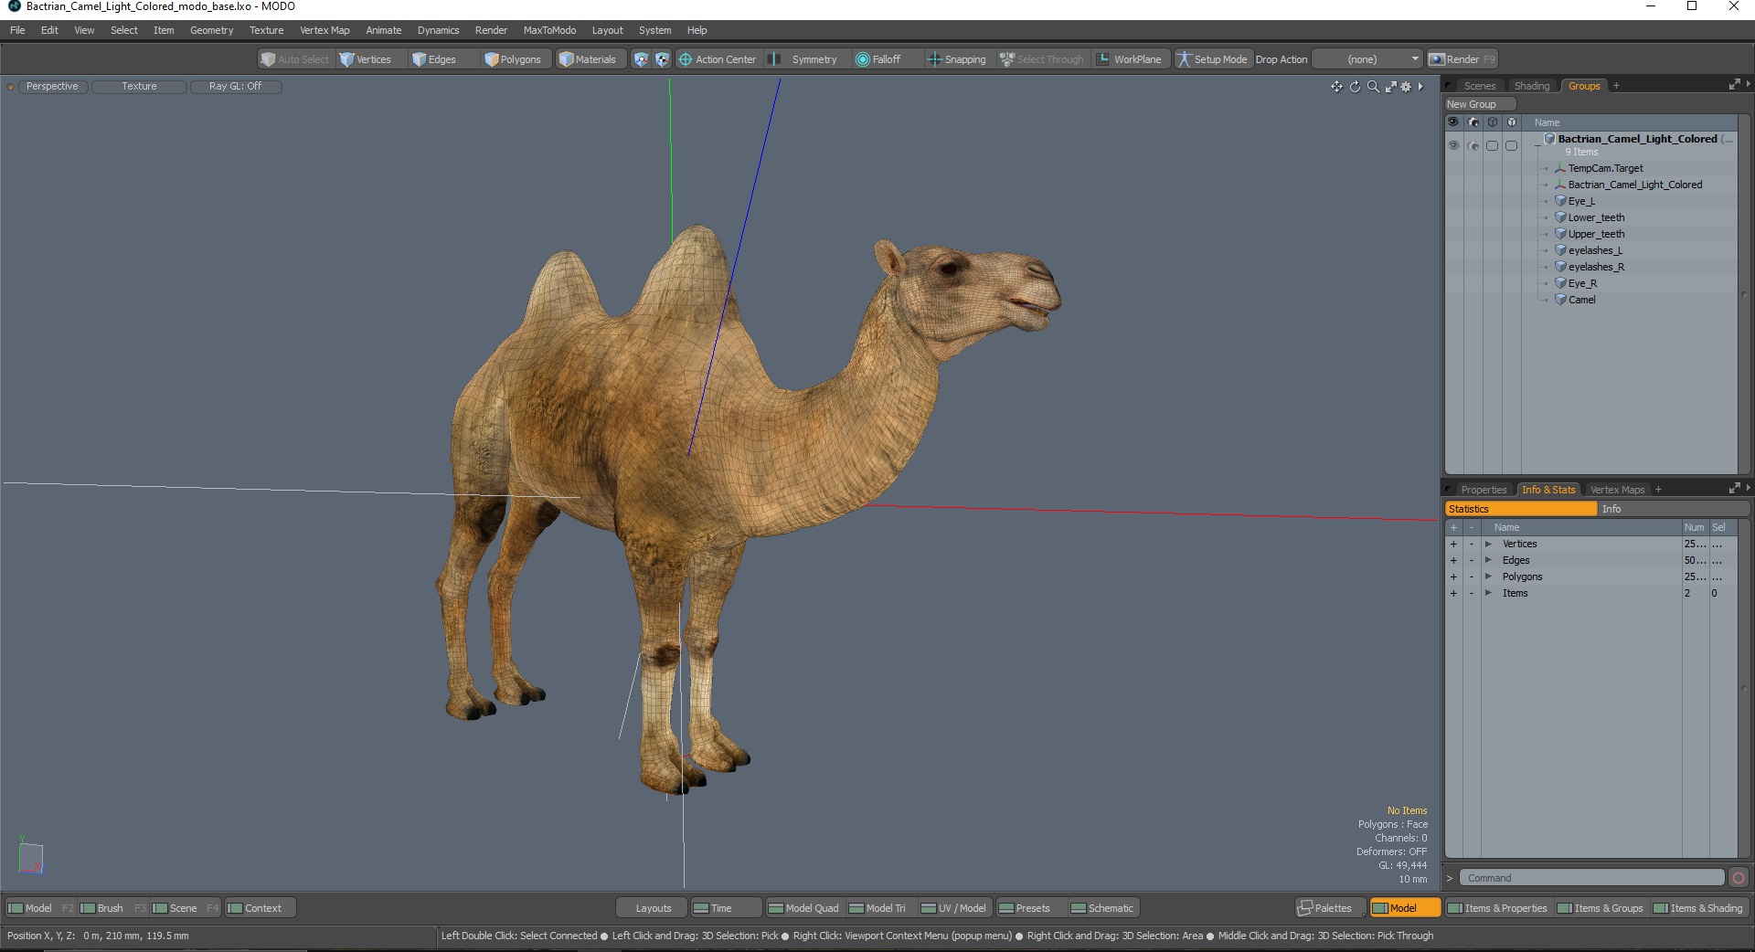Click TempCam.Target locator icon
The height and width of the screenshot is (952, 1755).
pyautogui.click(x=1561, y=168)
